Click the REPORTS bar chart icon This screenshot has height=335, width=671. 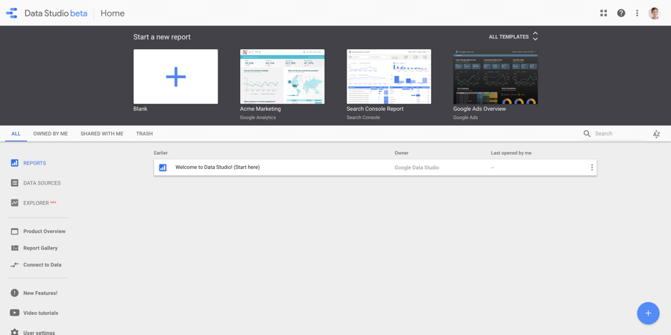coord(15,163)
